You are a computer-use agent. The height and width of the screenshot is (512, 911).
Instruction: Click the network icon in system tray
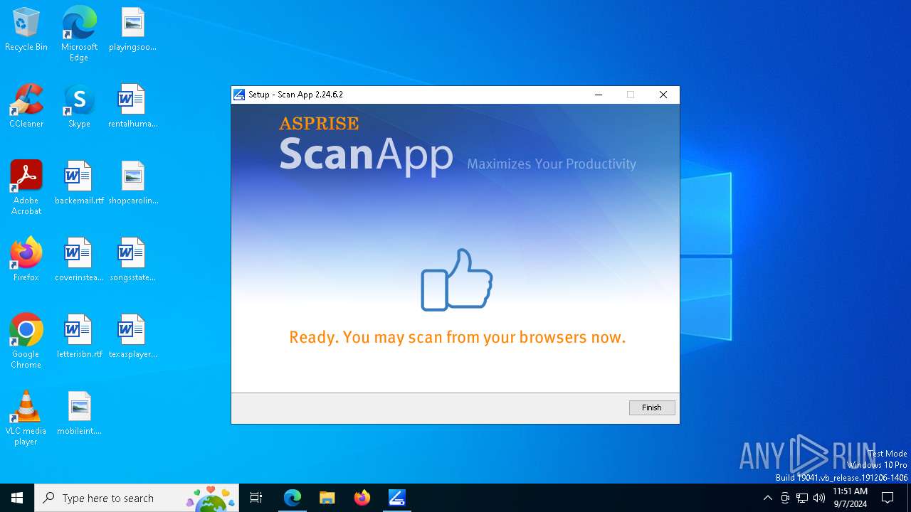tap(802, 498)
